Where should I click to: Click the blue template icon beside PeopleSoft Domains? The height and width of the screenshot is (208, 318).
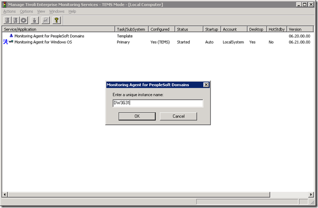(11, 36)
